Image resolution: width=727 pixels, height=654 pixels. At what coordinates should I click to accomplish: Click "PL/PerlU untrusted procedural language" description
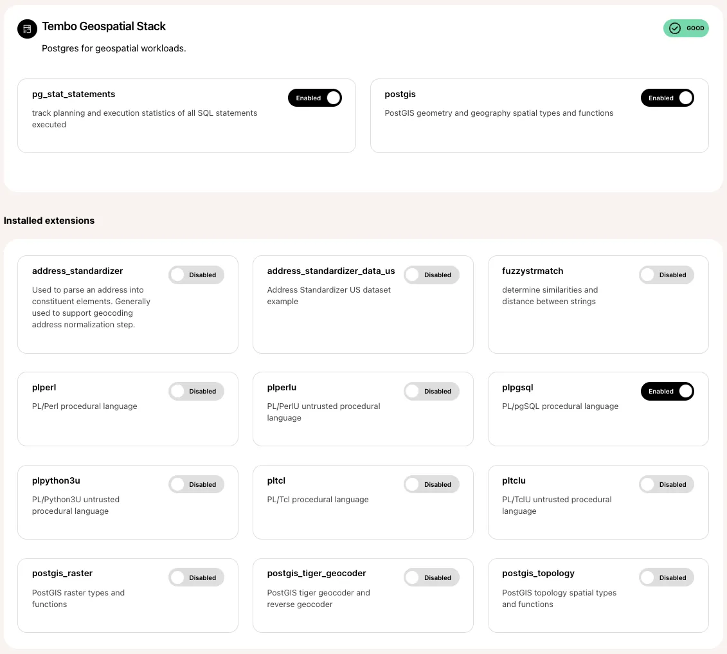323,412
